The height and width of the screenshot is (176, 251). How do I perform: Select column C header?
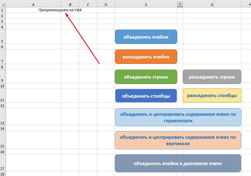(x=88, y=5)
